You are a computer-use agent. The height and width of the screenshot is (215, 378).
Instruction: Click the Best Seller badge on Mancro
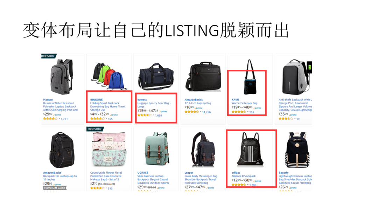click(49, 56)
